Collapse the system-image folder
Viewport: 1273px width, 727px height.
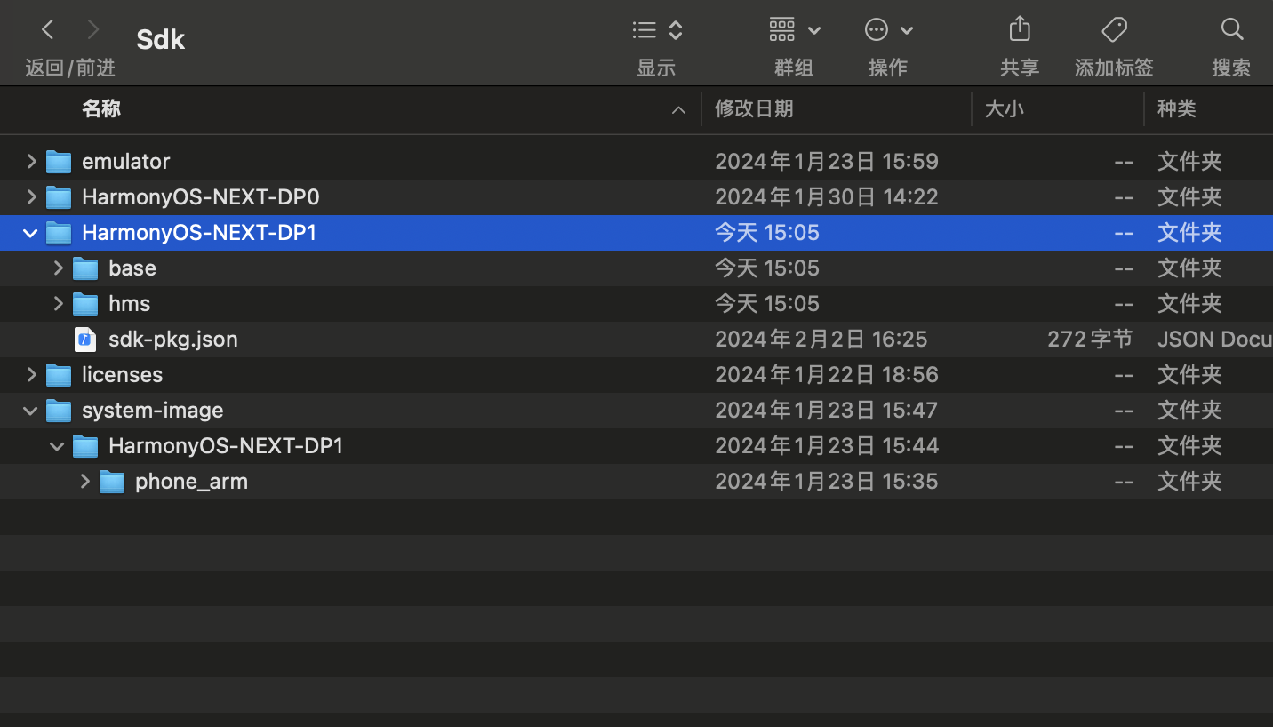click(x=30, y=411)
